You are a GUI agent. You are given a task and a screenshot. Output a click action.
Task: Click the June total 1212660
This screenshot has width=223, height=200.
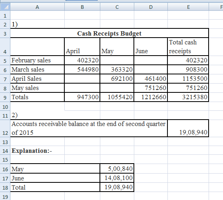tap(151, 97)
